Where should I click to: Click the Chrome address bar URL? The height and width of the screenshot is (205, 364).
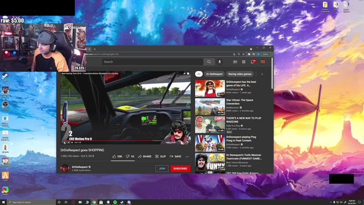(102, 54)
